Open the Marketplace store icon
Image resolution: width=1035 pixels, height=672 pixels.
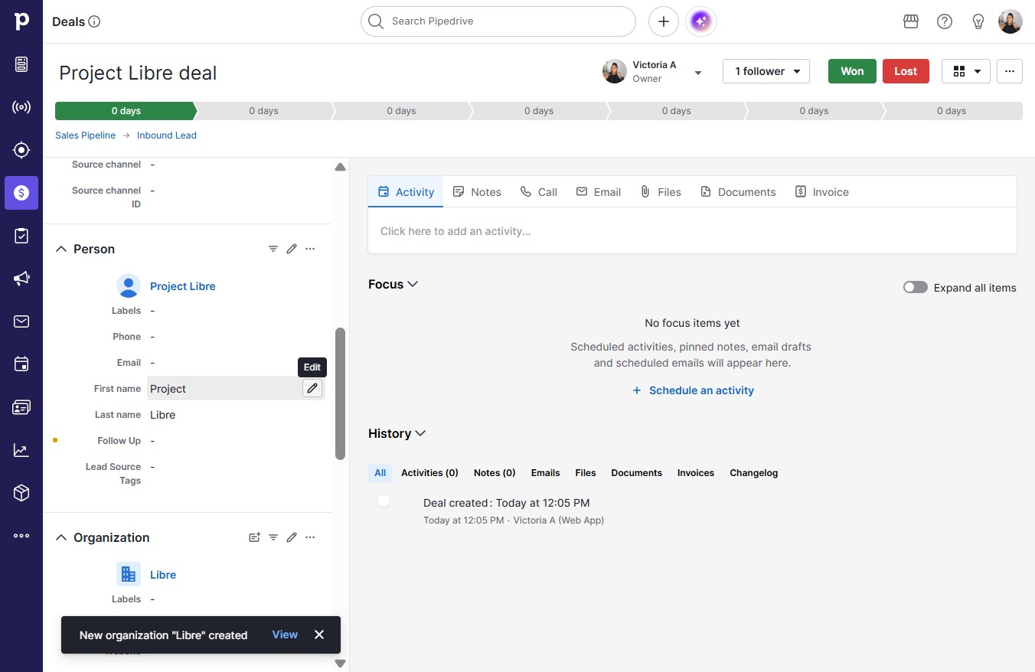(x=911, y=21)
